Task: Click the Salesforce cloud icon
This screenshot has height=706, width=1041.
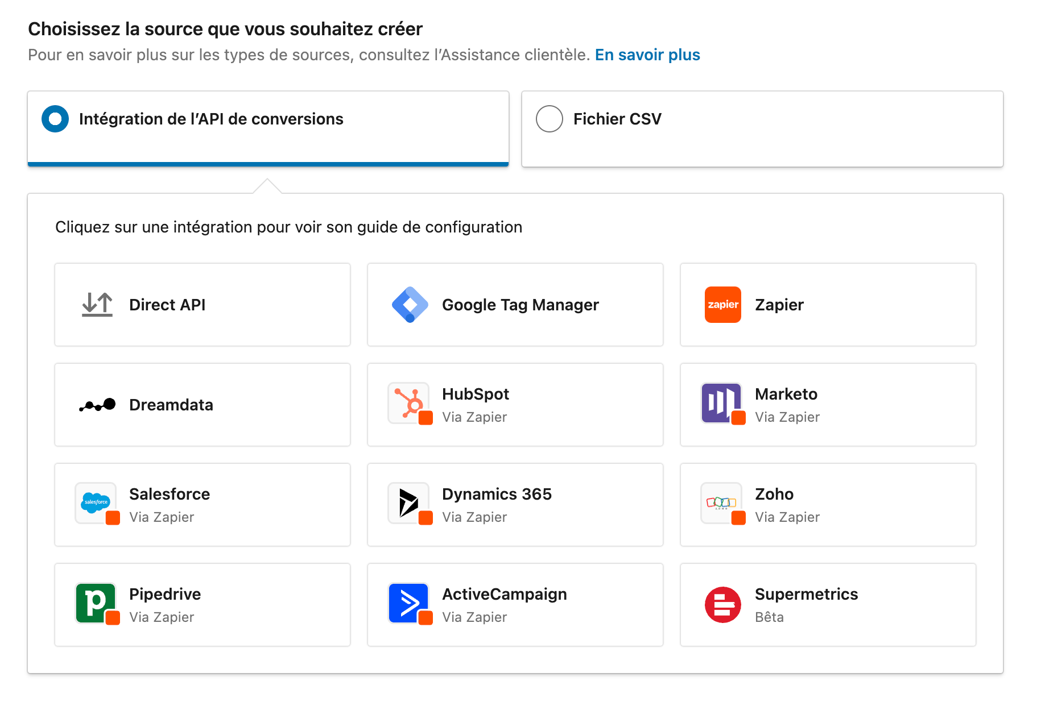Action: coord(96,504)
